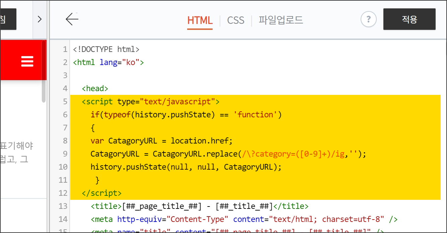This screenshot has height=233, width=447.
Task: Open the 파일업로드 tab
Action: pyautogui.click(x=281, y=20)
